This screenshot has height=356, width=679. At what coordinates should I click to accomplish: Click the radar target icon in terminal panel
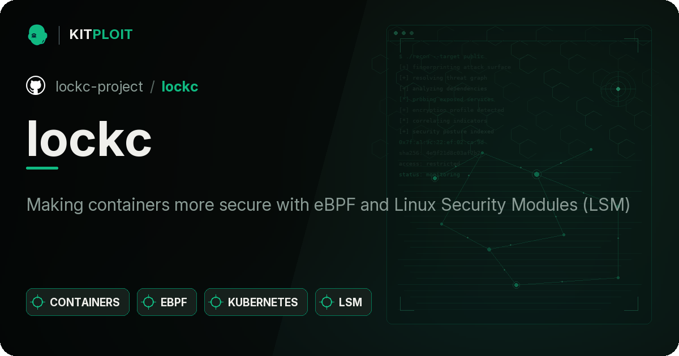[618, 89]
